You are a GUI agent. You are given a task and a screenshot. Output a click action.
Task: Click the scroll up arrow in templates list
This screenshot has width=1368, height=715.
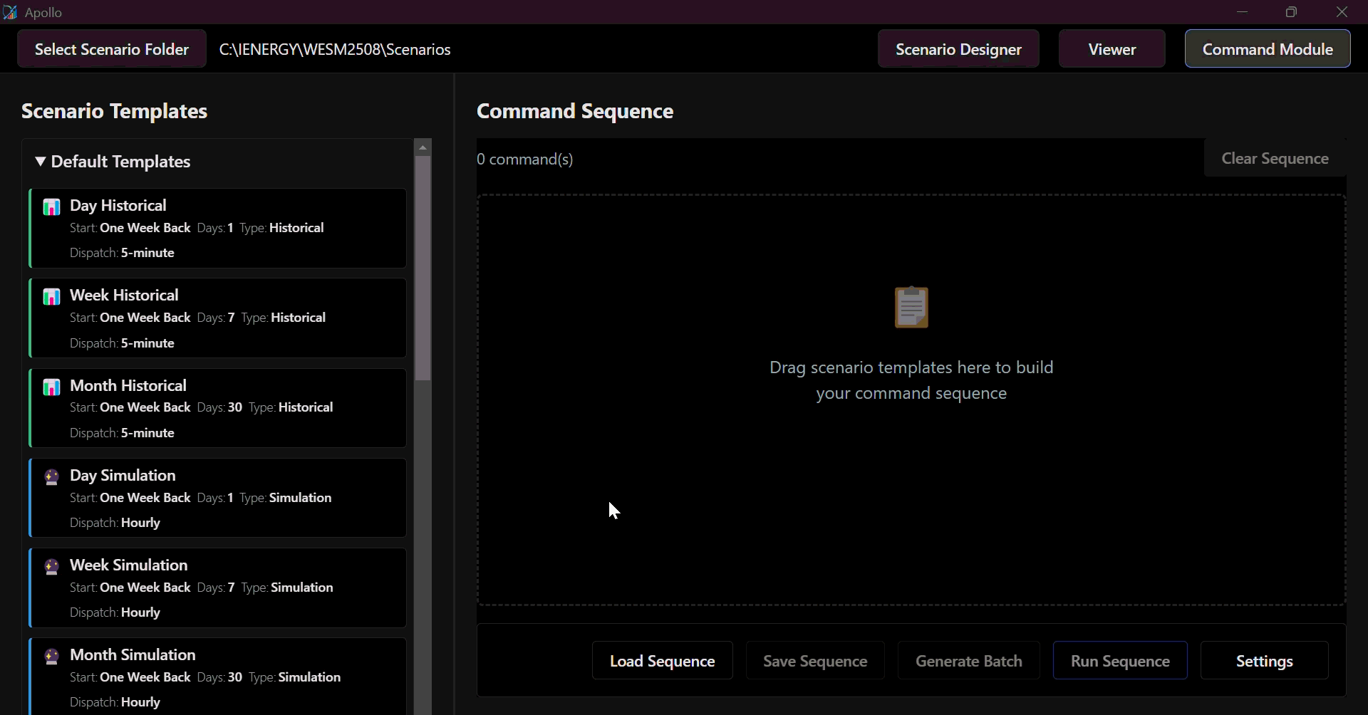423,147
